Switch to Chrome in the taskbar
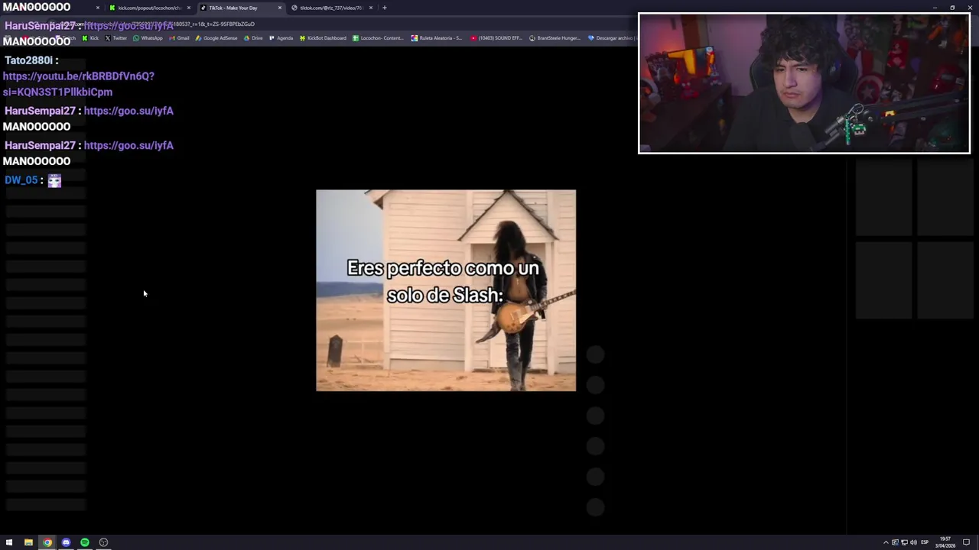The width and height of the screenshot is (979, 550). 47,542
